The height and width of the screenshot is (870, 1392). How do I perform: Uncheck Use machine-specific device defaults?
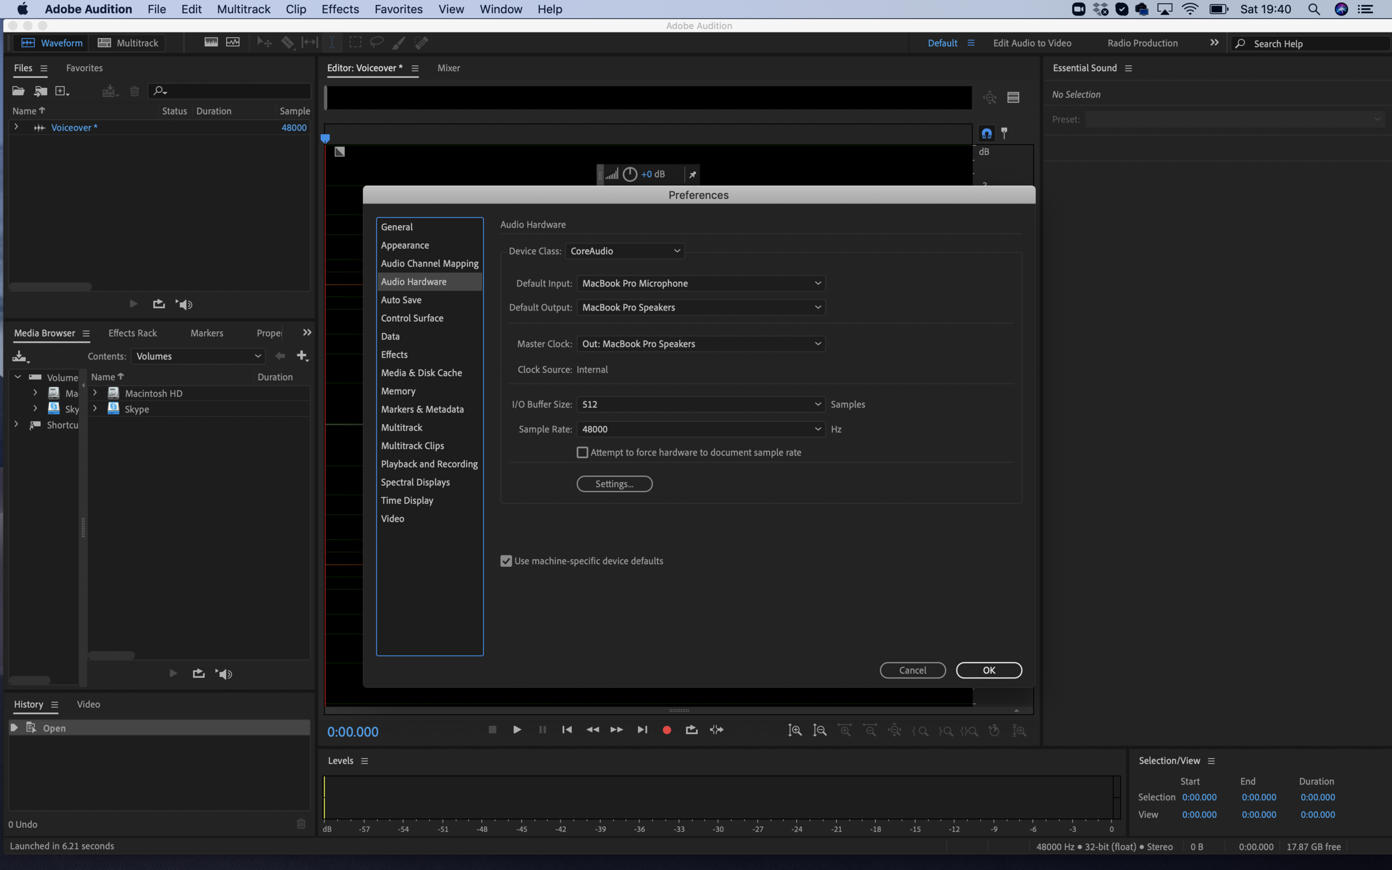[506, 561]
